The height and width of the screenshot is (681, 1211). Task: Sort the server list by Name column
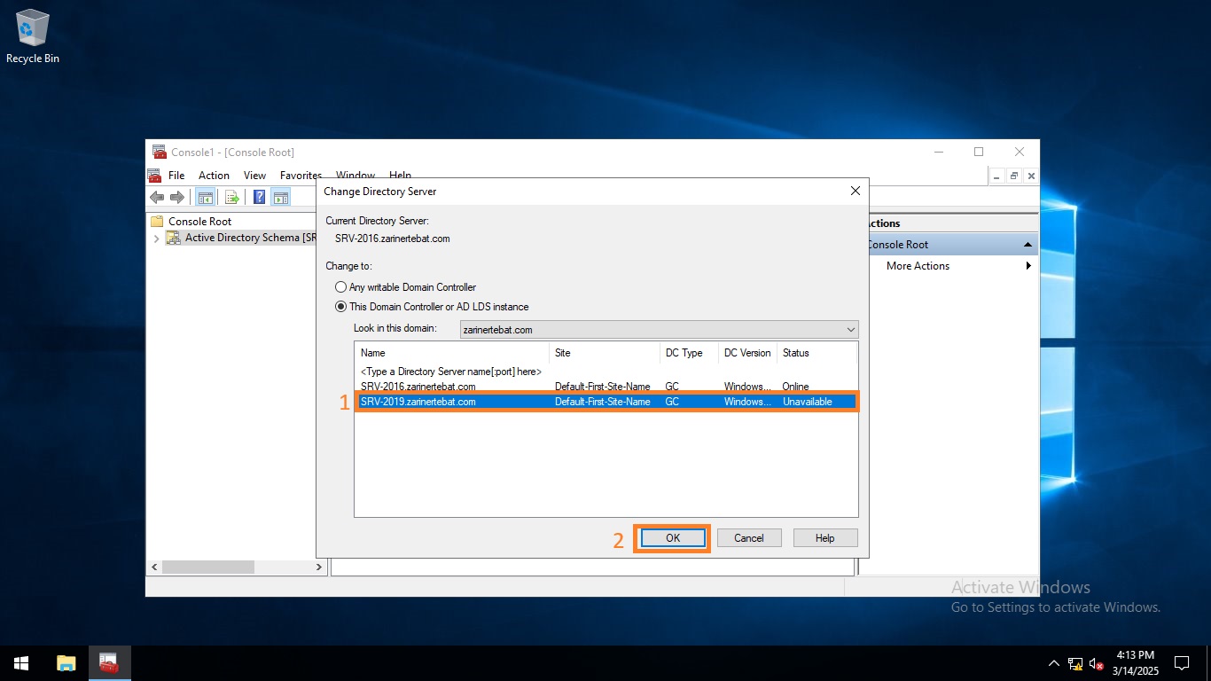click(452, 353)
